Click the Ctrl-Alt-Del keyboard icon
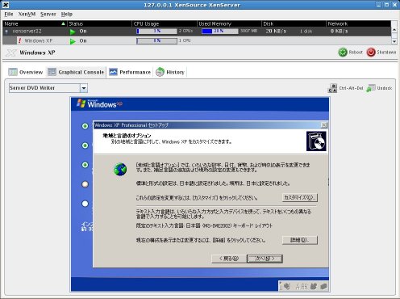 point(332,88)
